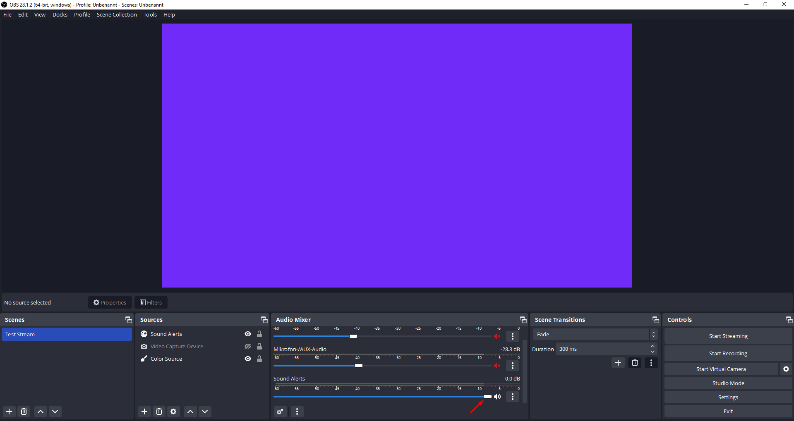This screenshot has height=421, width=794.
Task: Remove selected source with trash icon
Action: click(x=159, y=411)
